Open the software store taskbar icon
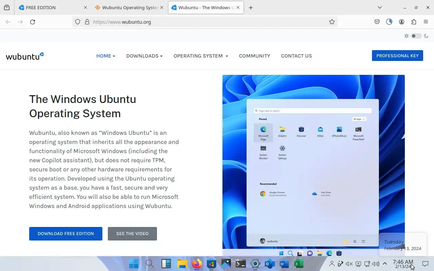434x271 pixels. 212,264
